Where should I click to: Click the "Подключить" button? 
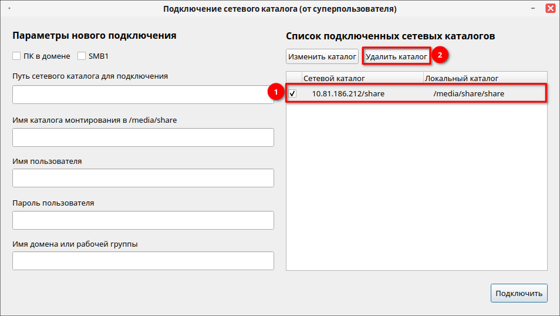pyautogui.click(x=519, y=293)
